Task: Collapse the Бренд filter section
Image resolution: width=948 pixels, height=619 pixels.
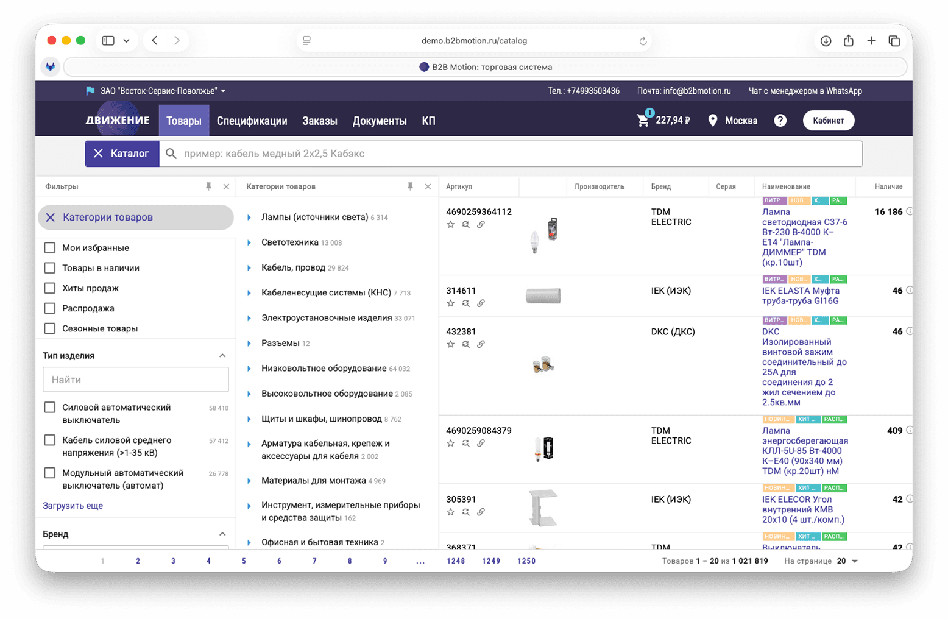Action: point(222,534)
